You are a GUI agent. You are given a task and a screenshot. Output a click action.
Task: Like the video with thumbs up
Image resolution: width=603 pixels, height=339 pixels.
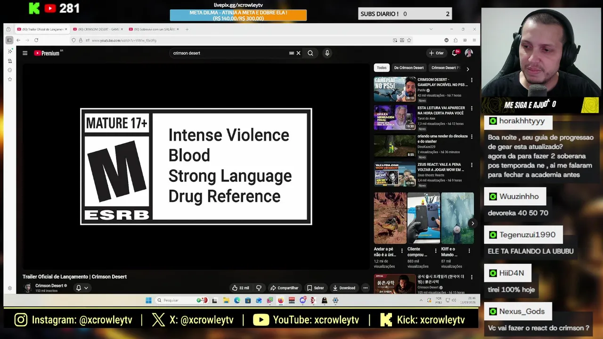pos(241,288)
